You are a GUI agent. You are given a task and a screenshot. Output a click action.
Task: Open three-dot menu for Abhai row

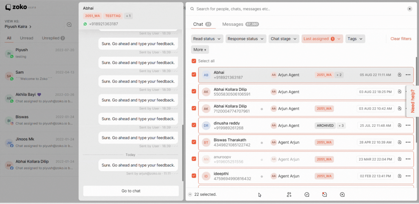pyautogui.click(x=408, y=75)
